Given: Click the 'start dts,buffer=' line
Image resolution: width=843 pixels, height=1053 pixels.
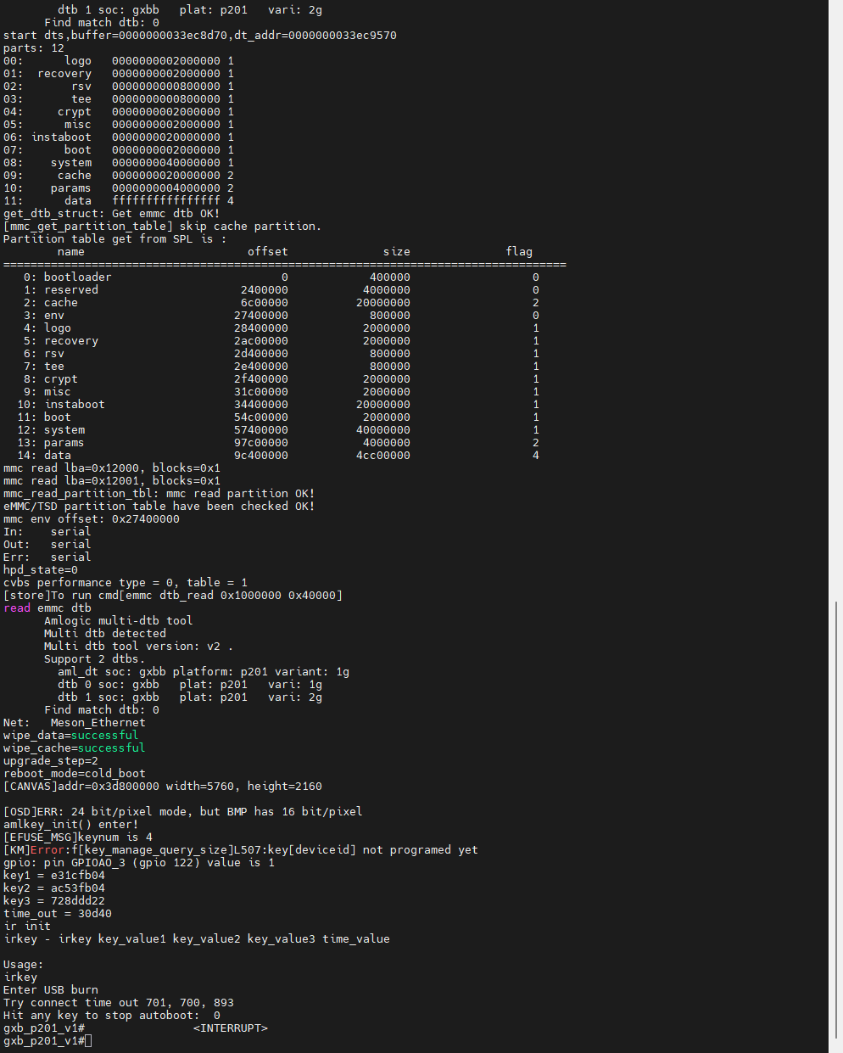Looking at the screenshot, I should point(200,36).
